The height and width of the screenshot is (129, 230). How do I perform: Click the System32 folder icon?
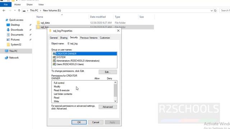8,44
